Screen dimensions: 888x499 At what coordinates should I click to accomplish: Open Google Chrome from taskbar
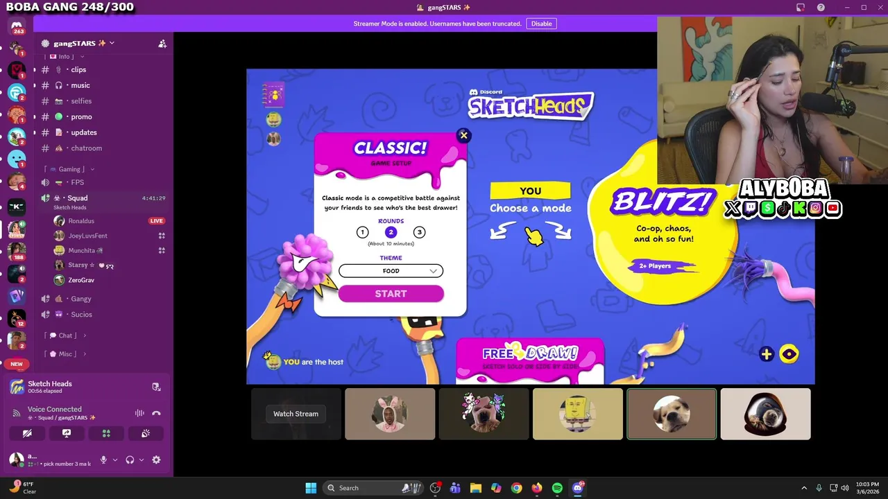tap(516, 488)
